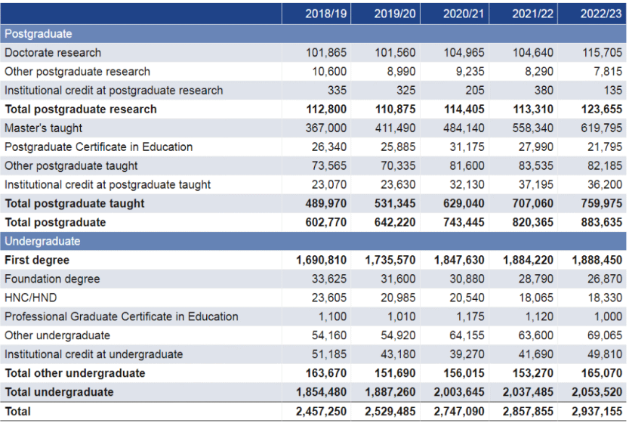Viewport: 629px width, 423px height.
Task: Click Total postgraduate research row label
Action: click(80, 110)
